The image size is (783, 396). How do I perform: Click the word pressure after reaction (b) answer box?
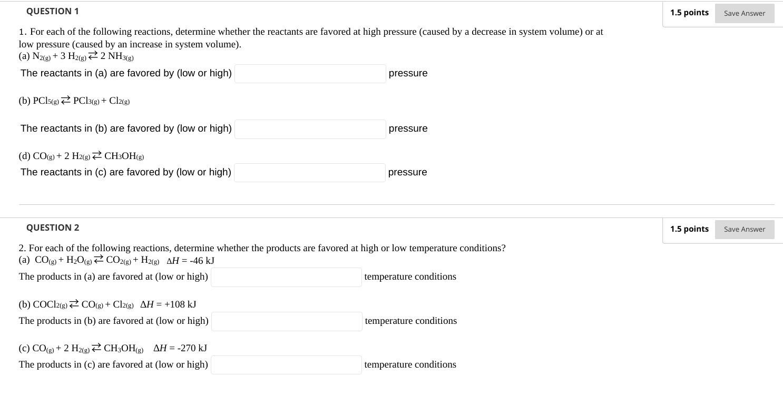[408, 128]
